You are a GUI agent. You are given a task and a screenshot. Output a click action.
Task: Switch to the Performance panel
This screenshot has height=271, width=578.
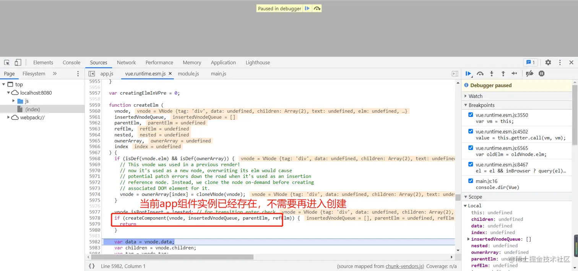(159, 63)
